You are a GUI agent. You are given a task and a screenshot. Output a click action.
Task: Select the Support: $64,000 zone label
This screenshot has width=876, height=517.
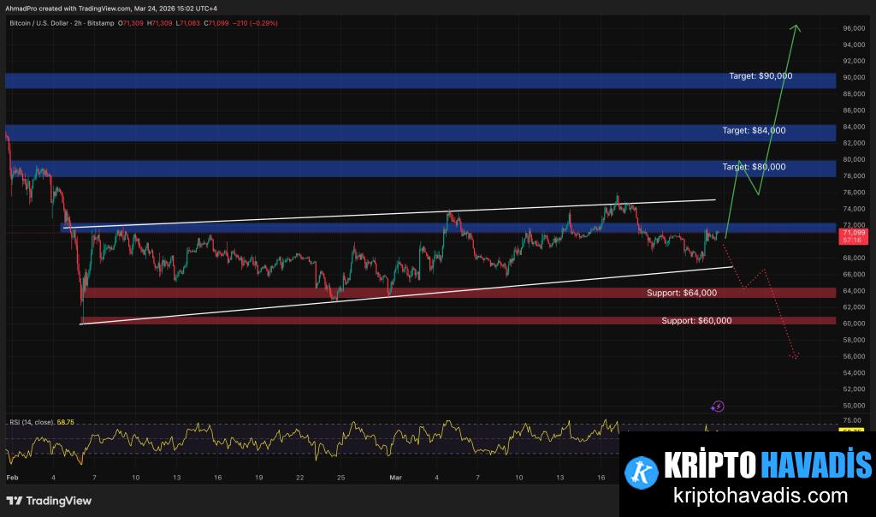pyautogui.click(x=684, y=292)
